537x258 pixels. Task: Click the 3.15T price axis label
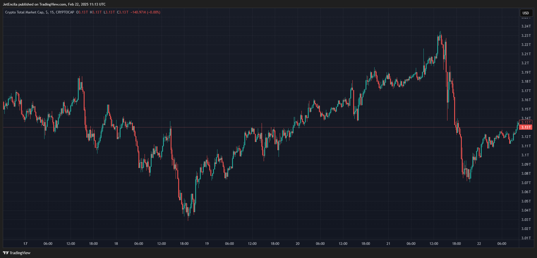tap(526, 109)
